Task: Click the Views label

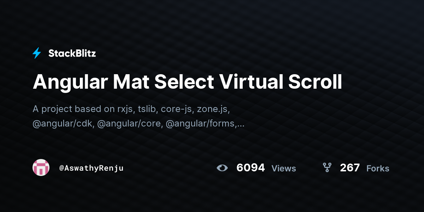Action: 284,169
